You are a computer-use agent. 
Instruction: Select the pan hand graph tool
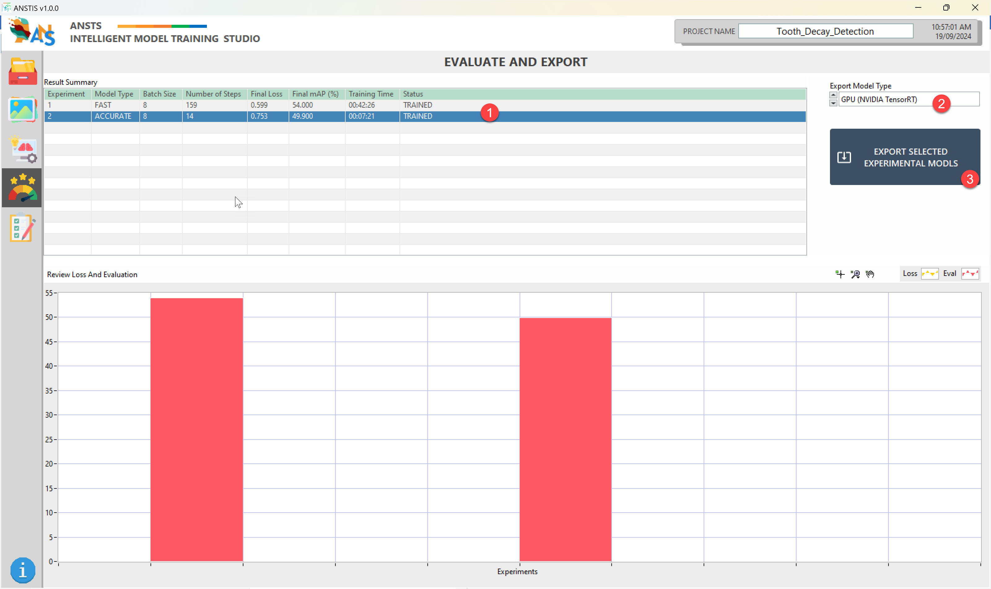click(870, 274)
